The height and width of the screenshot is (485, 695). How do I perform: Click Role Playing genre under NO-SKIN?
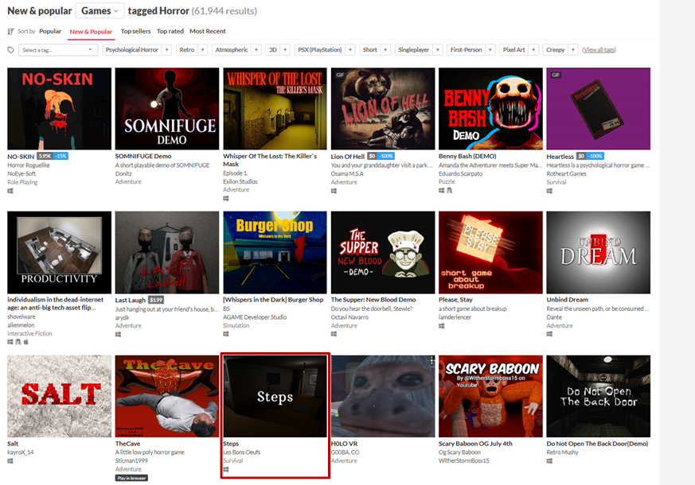[x=22, y=182]
